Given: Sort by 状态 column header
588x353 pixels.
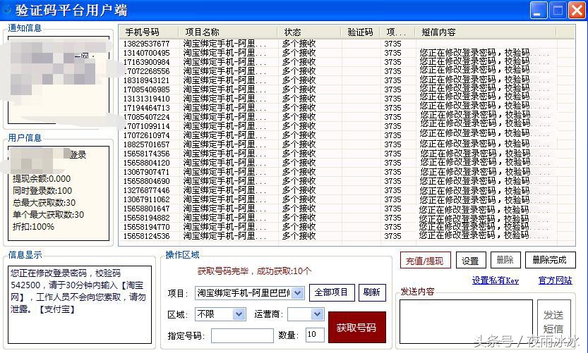Looking at the screenshot, I should click(x=309, y=32).
